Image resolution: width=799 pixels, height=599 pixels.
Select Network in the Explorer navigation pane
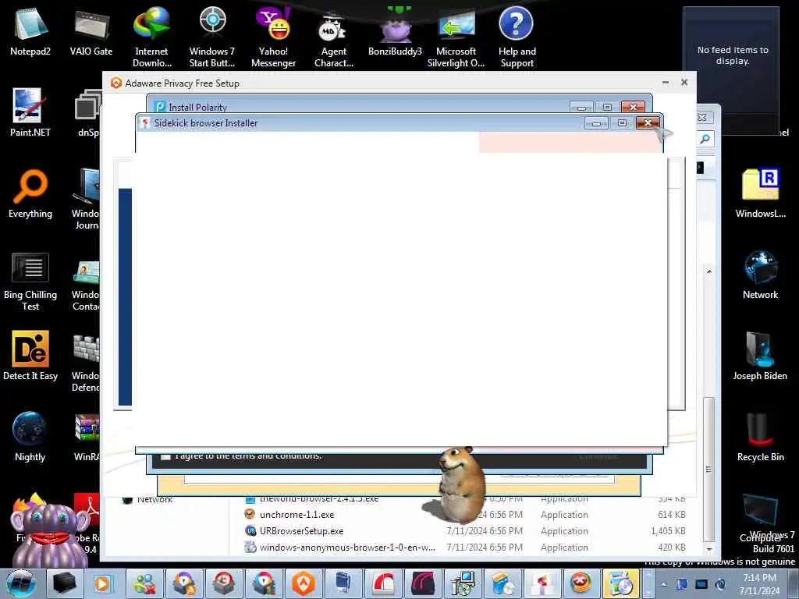tap(154, 499)
